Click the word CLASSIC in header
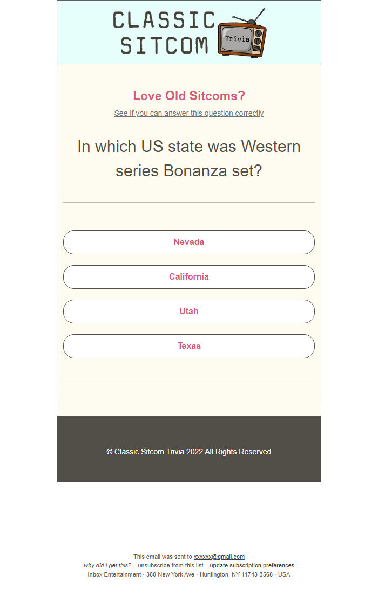The width and height of the screenshot is (378, 602). (x=164, y=20)
